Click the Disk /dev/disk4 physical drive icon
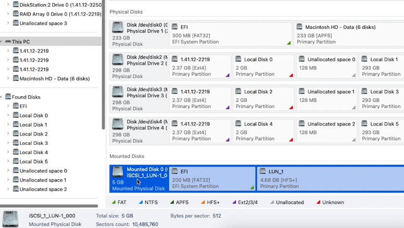 [x=118, y=124]
